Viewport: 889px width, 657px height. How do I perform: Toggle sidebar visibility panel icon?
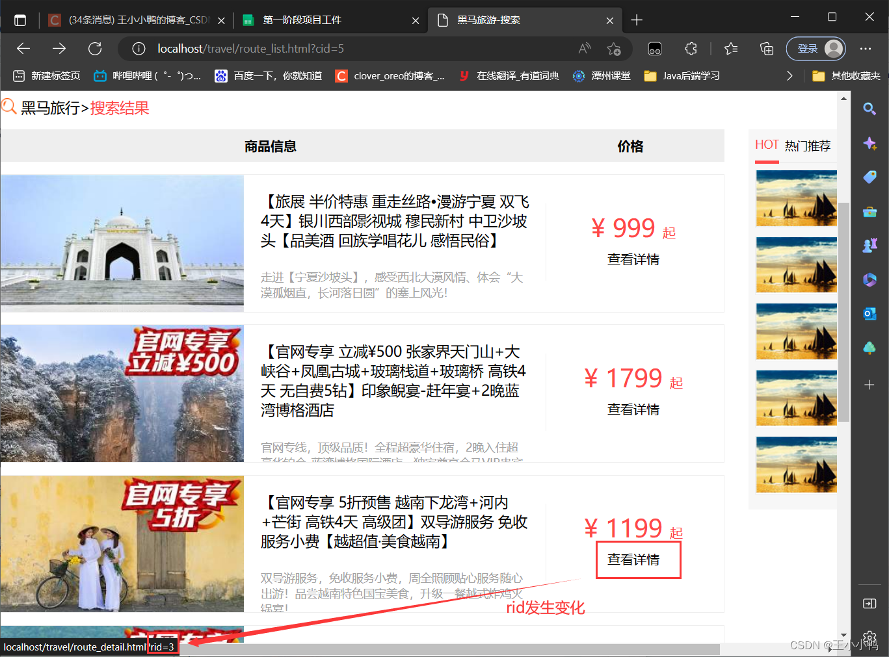coord(869,604)
